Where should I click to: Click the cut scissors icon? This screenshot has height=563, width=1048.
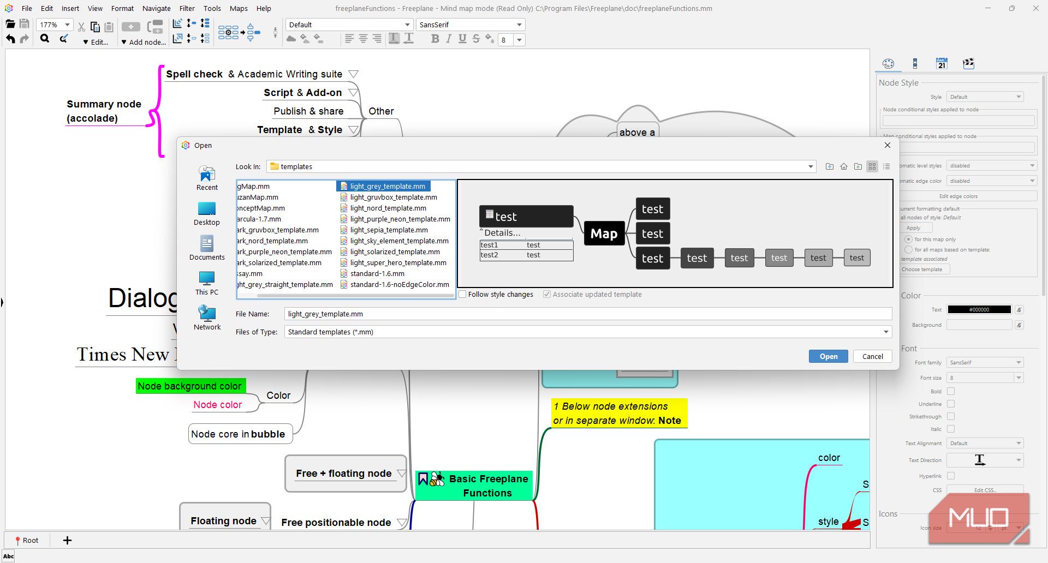click(81, 27)
